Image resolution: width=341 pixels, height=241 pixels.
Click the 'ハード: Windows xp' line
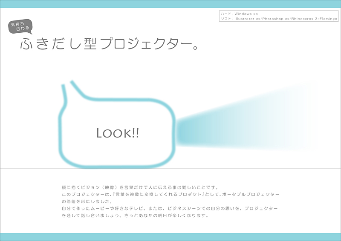click(x=239, y=14)
